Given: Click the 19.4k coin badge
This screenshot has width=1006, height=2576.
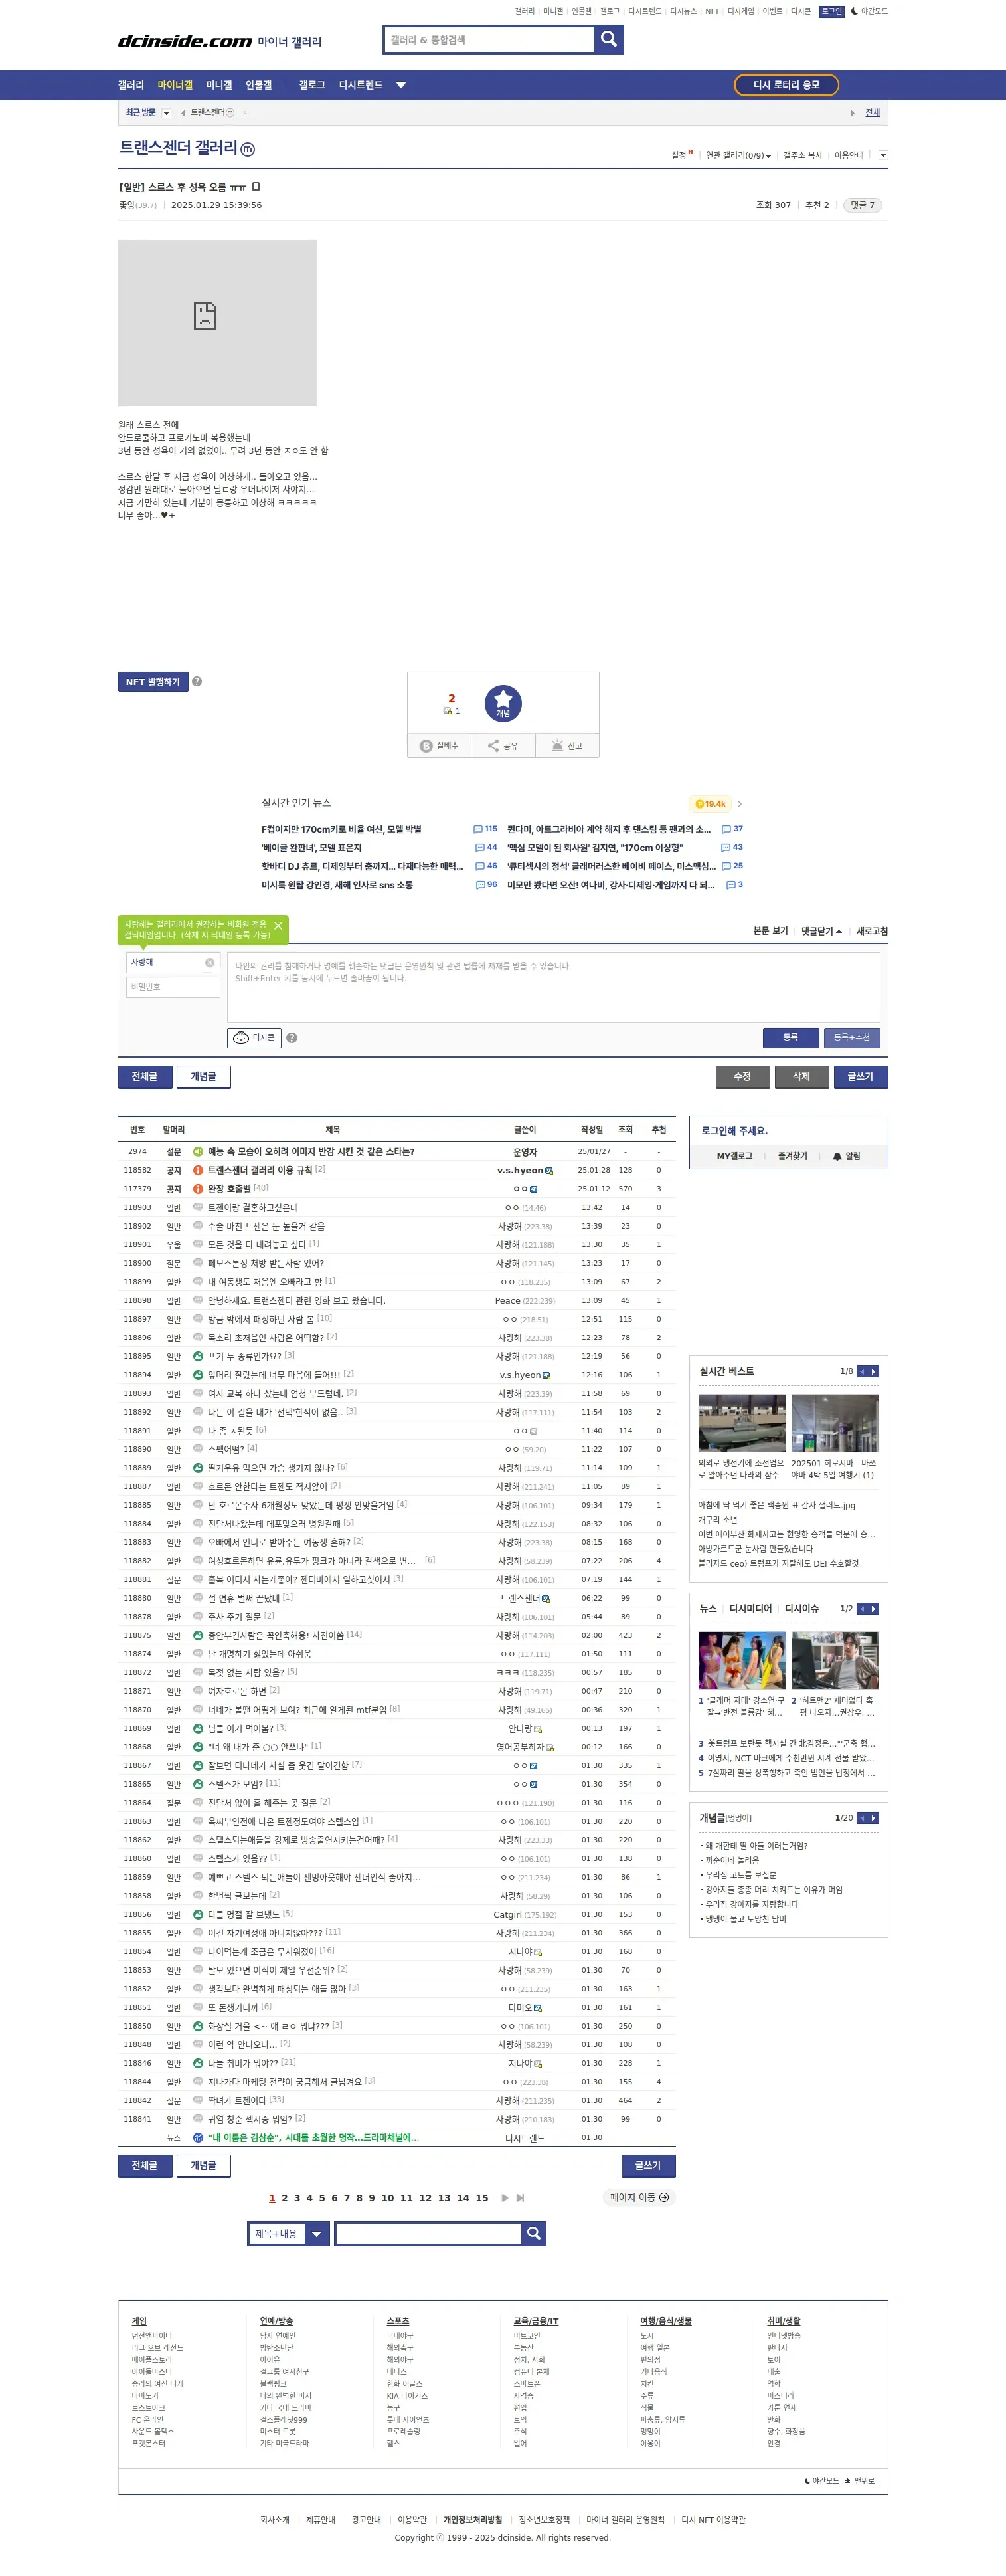Looking at the screenshot, I should point(711,804).
